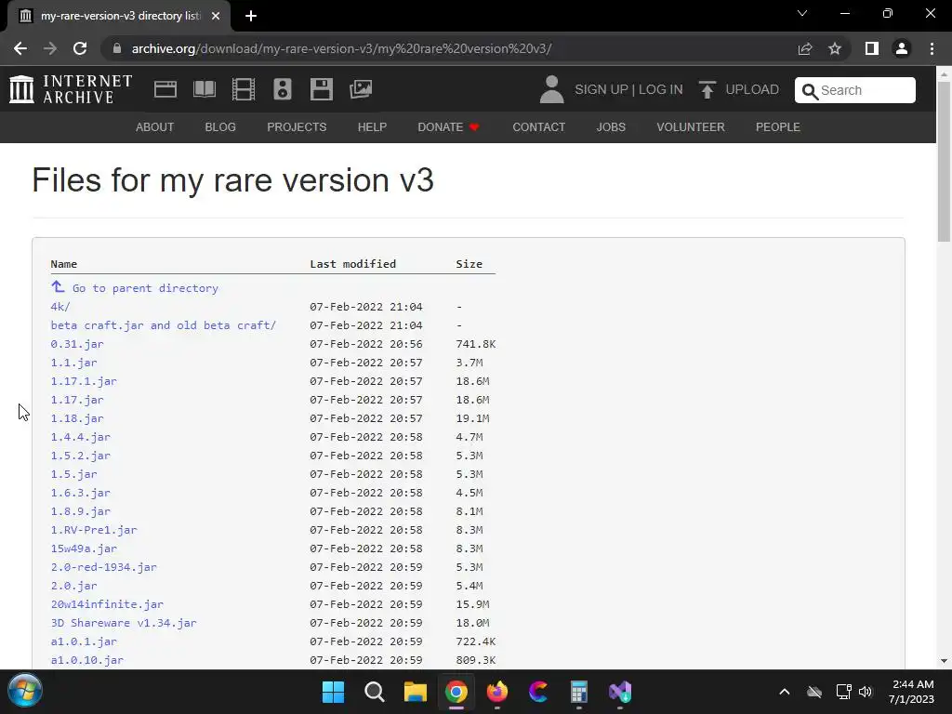Open the Images icon
This screenshot has height=714, width=952.
(361, 89)
